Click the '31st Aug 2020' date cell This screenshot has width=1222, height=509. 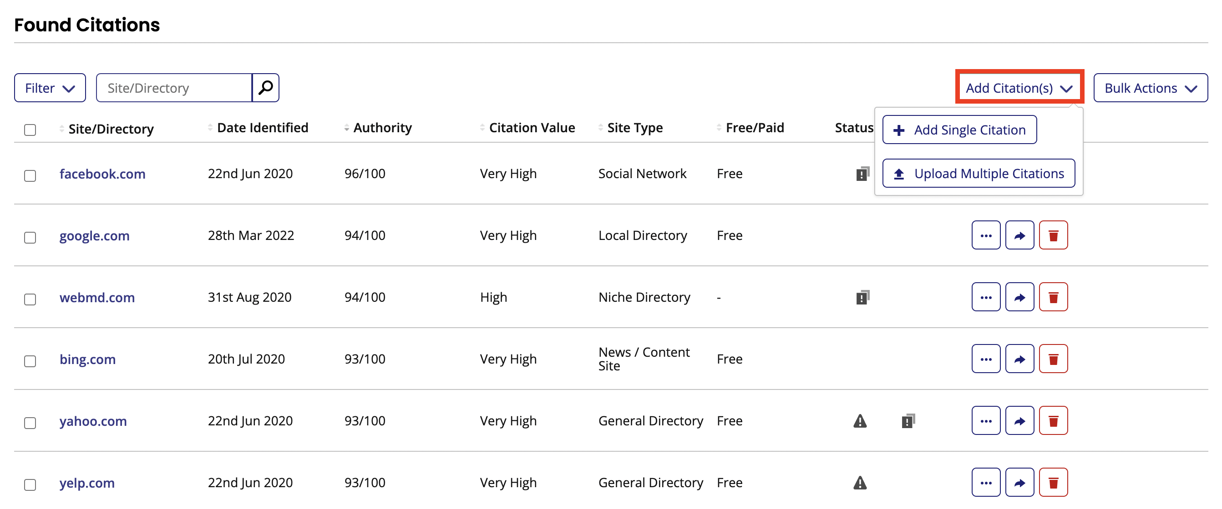249,297
